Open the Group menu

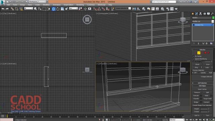coord(23,5)
